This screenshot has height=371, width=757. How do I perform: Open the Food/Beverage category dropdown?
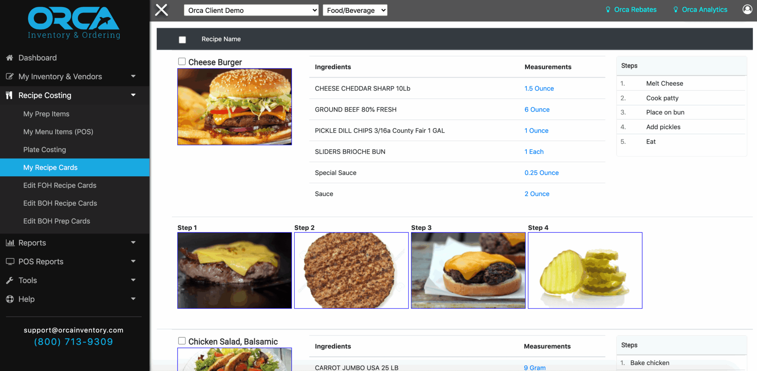355,10
